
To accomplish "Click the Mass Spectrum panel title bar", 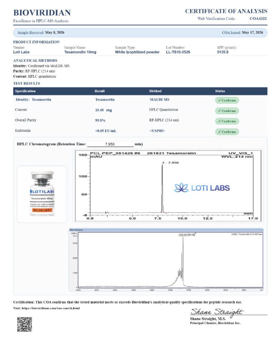I will pyautogui.click(x=166, y=230).
